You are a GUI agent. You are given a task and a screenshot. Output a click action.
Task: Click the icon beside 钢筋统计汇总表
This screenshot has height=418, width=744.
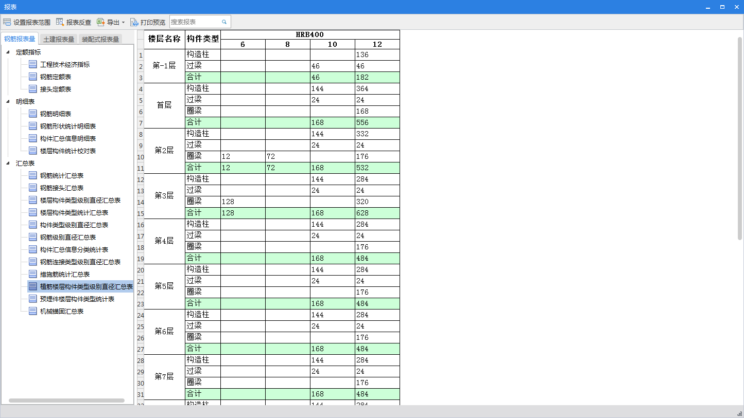tap(33, 175)
